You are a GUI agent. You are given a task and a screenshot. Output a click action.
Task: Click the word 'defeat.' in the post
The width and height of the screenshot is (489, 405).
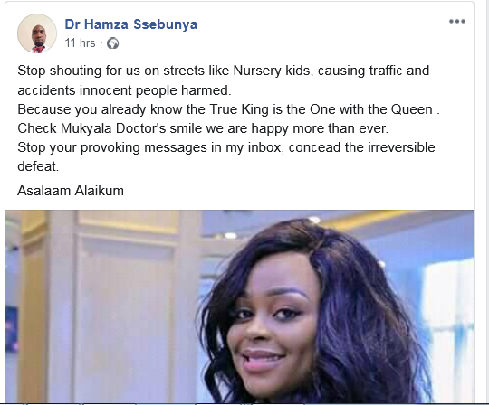(x=38, y=166)
